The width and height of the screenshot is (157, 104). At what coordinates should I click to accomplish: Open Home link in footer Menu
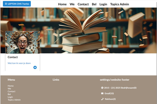[11, 86]
